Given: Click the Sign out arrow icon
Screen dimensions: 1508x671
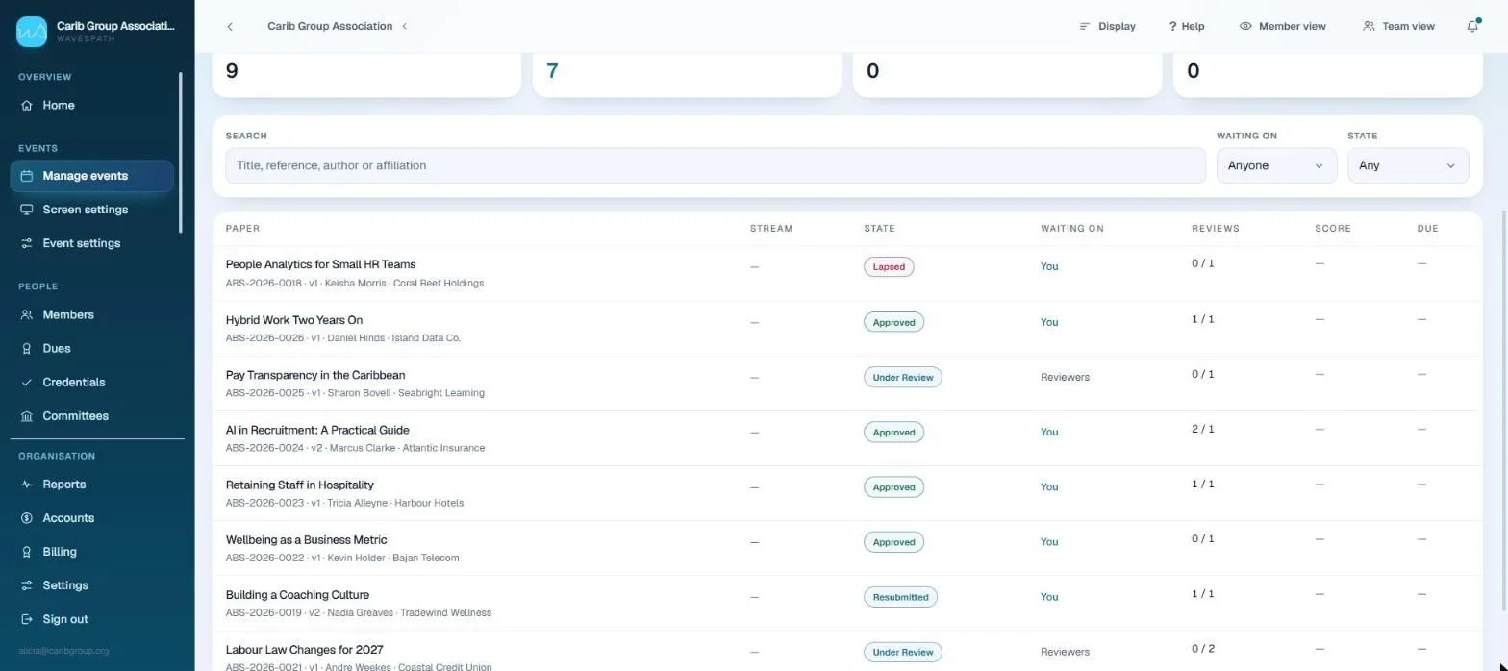Looking at the screenshot, I should [27, 619].
